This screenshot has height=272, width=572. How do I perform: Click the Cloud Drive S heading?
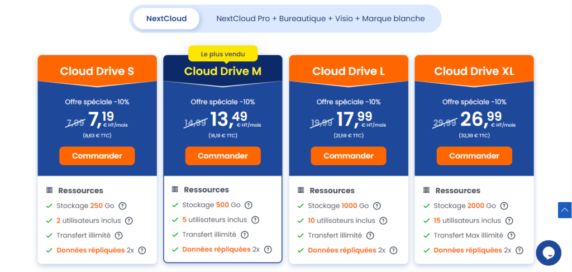(97, 71)
